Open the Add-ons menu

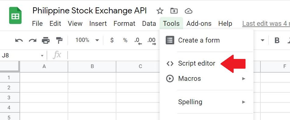pos(199,24)
